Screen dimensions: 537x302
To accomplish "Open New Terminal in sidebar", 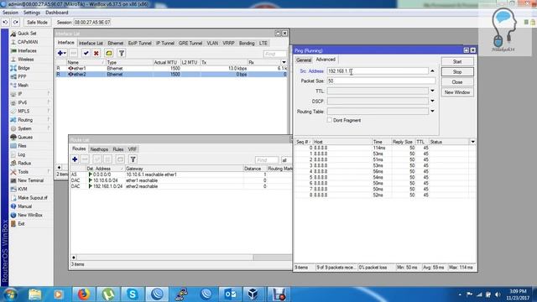I will tap(30, 180).
